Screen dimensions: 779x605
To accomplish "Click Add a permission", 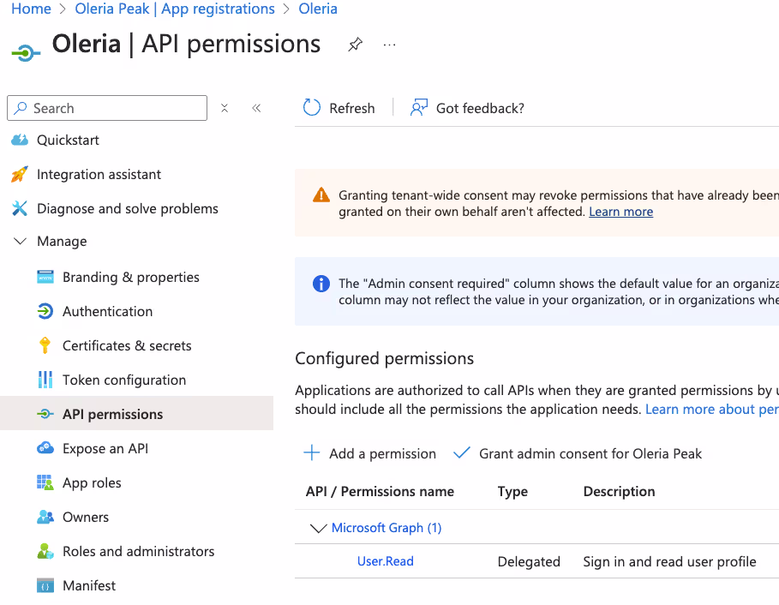I will pos(369,453).
